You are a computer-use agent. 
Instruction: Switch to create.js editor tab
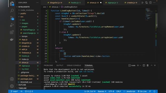(131, 3)
